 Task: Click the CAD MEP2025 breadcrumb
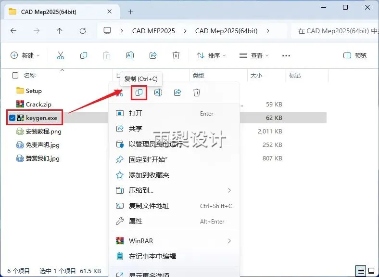tap(153, 31)
